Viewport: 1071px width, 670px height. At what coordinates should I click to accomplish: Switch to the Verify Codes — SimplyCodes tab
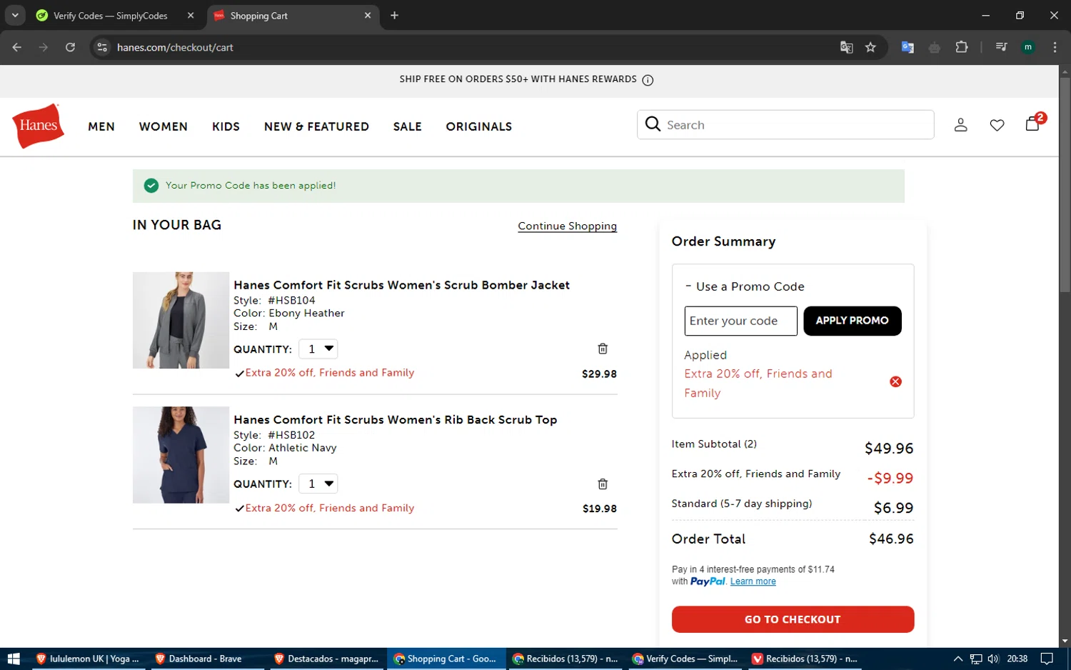pos(110,16)
